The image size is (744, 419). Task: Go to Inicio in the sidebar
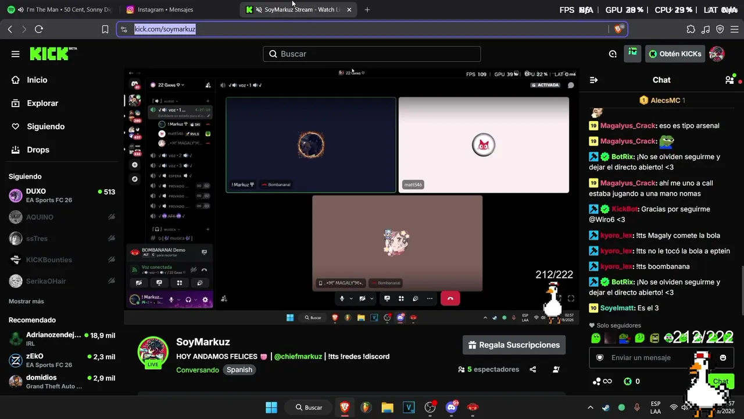click(37, 80)
